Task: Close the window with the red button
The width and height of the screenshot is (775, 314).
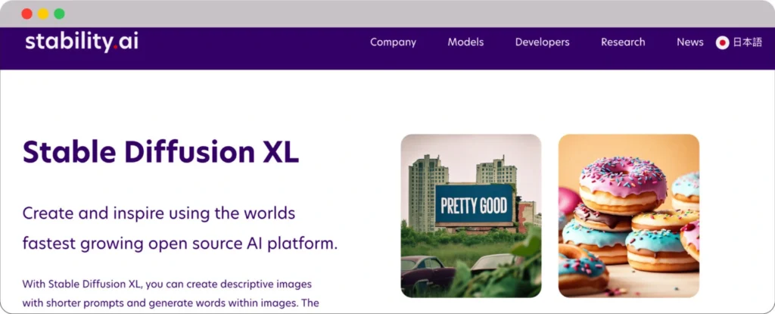Action: click(26, 14)
